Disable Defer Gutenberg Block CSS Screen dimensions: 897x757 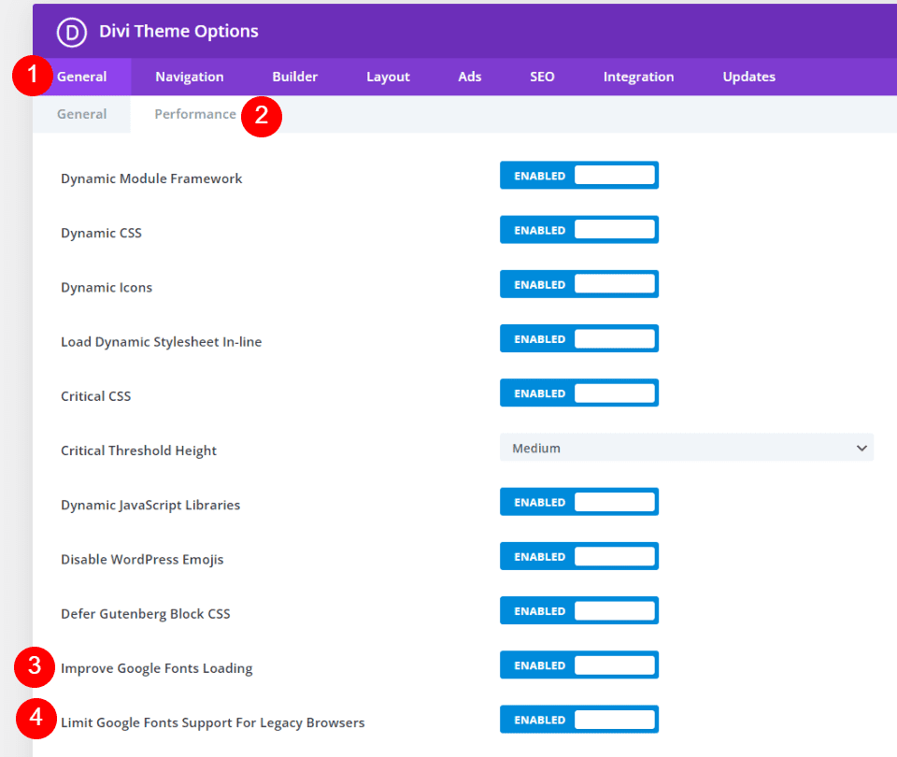[x=579, y=610]
